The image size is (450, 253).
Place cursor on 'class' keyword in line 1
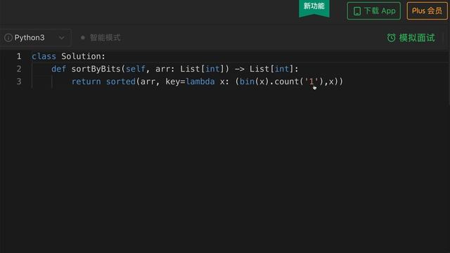pyautogui.click(x=44, y=56)
